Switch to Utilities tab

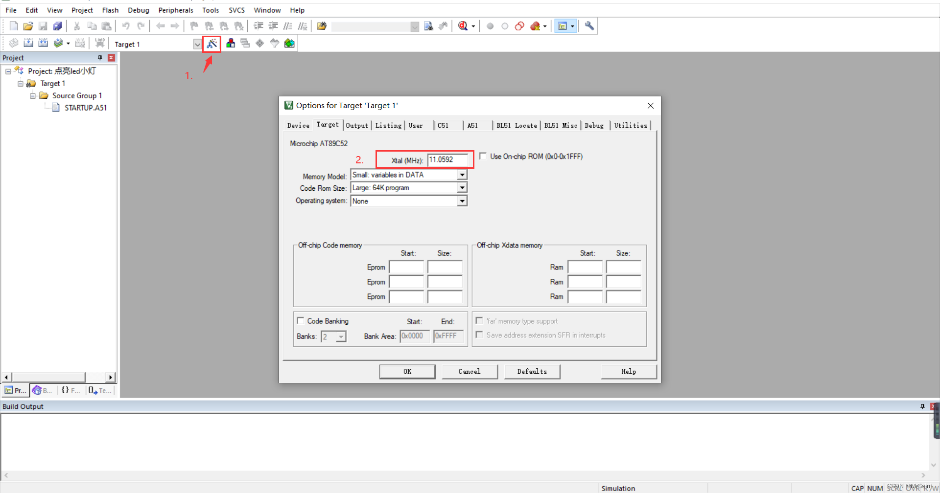[631, 126]
